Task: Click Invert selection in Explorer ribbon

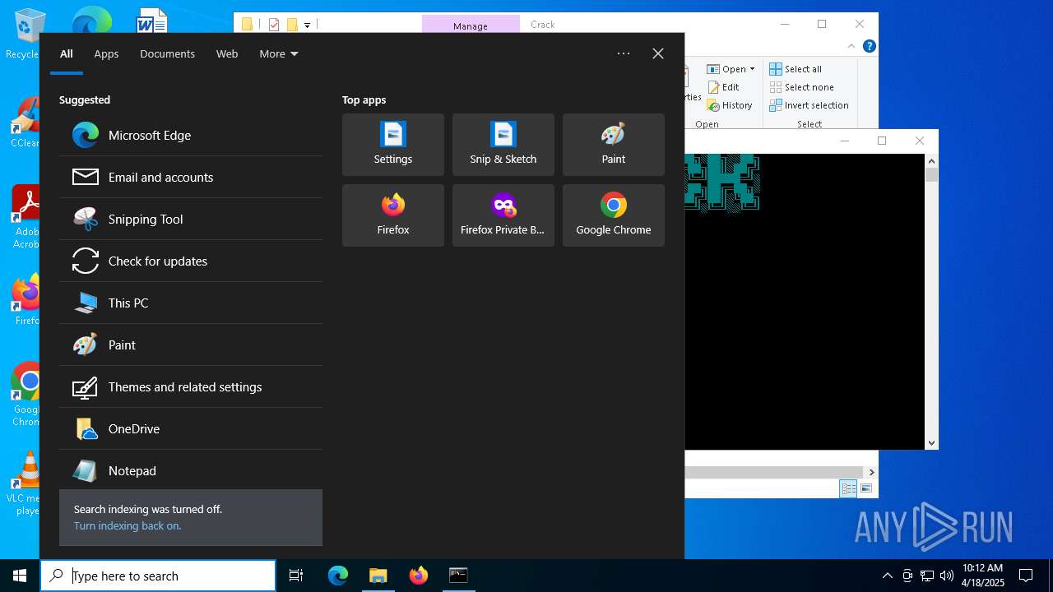Action: point(809,105)
